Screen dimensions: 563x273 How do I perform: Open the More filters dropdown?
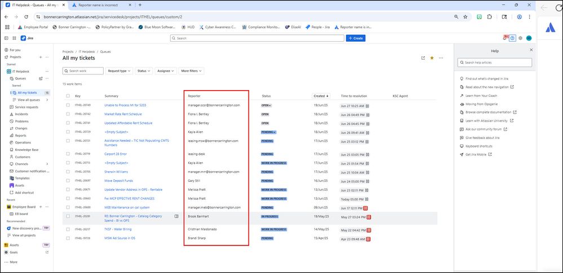click(x=192, y=71)
